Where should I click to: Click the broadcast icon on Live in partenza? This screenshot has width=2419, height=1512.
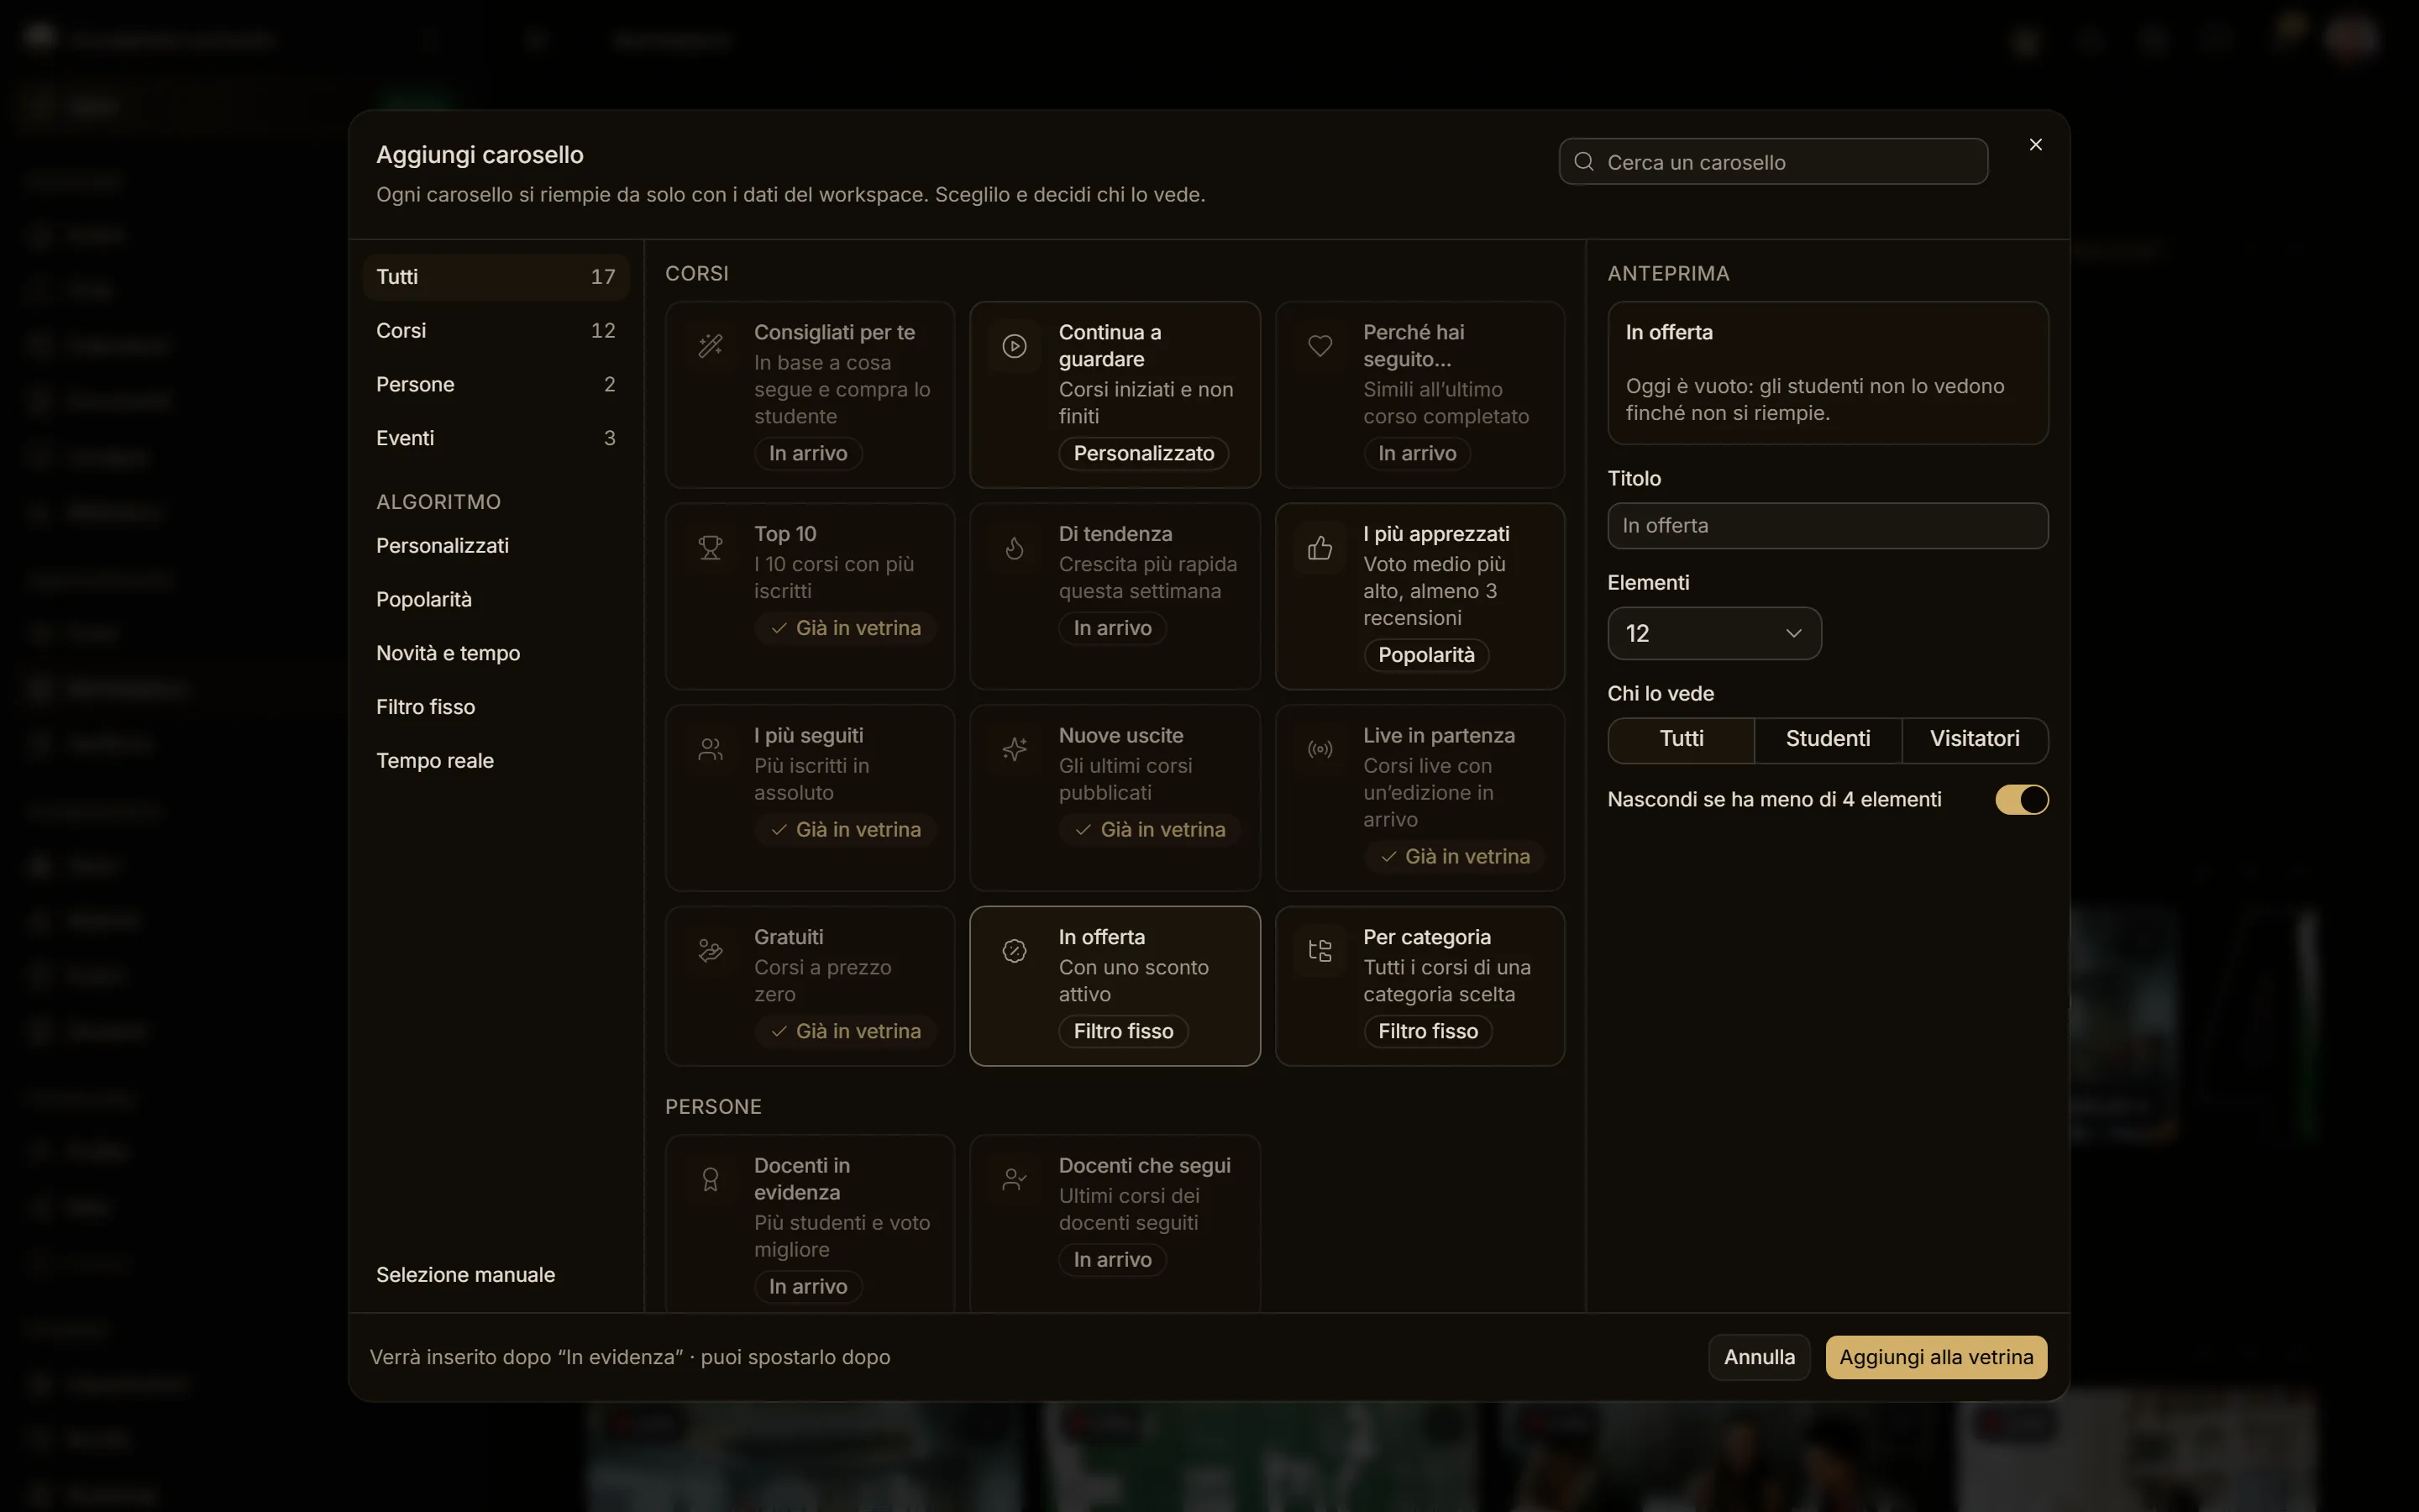(x=1320, y=749)
